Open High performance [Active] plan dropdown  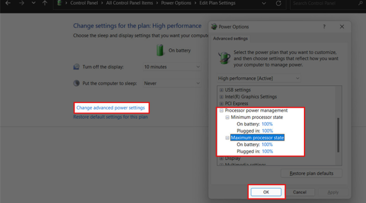coord(259,78)
